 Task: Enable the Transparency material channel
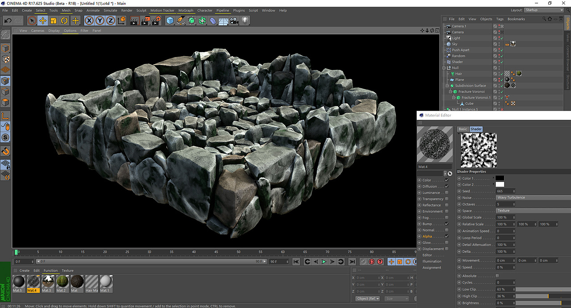[x=447, y=198]
